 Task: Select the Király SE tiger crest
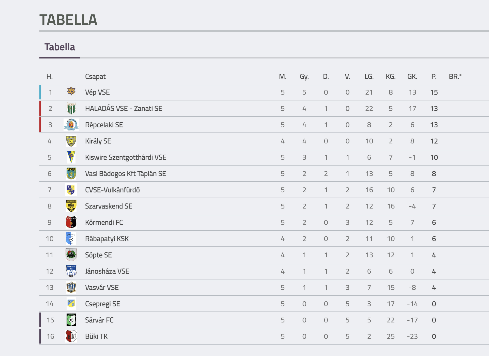[71, 141]
